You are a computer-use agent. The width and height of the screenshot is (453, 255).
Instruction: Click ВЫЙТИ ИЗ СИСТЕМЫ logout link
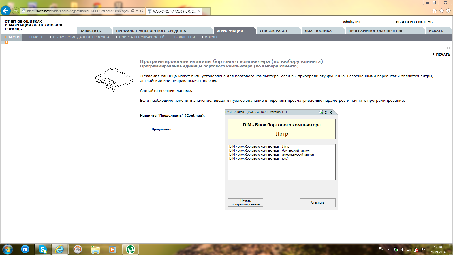click(x=414, y=22)
